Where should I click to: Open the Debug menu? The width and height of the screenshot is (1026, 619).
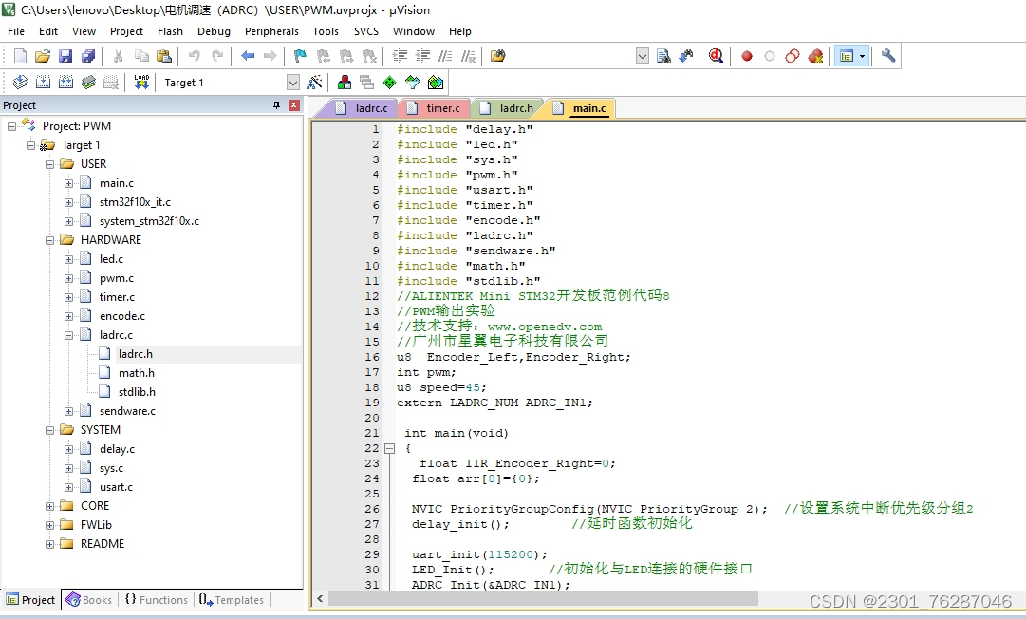pyautogui.click(x=214, y=31)
